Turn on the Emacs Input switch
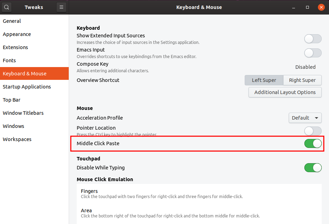 pyautogui.click(x=313, y=53)
